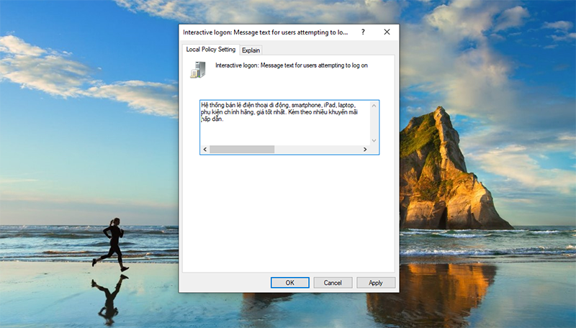Click the horizontal scrollbar thumb
This screenshot has height=328, width=576.
(242, 150)
